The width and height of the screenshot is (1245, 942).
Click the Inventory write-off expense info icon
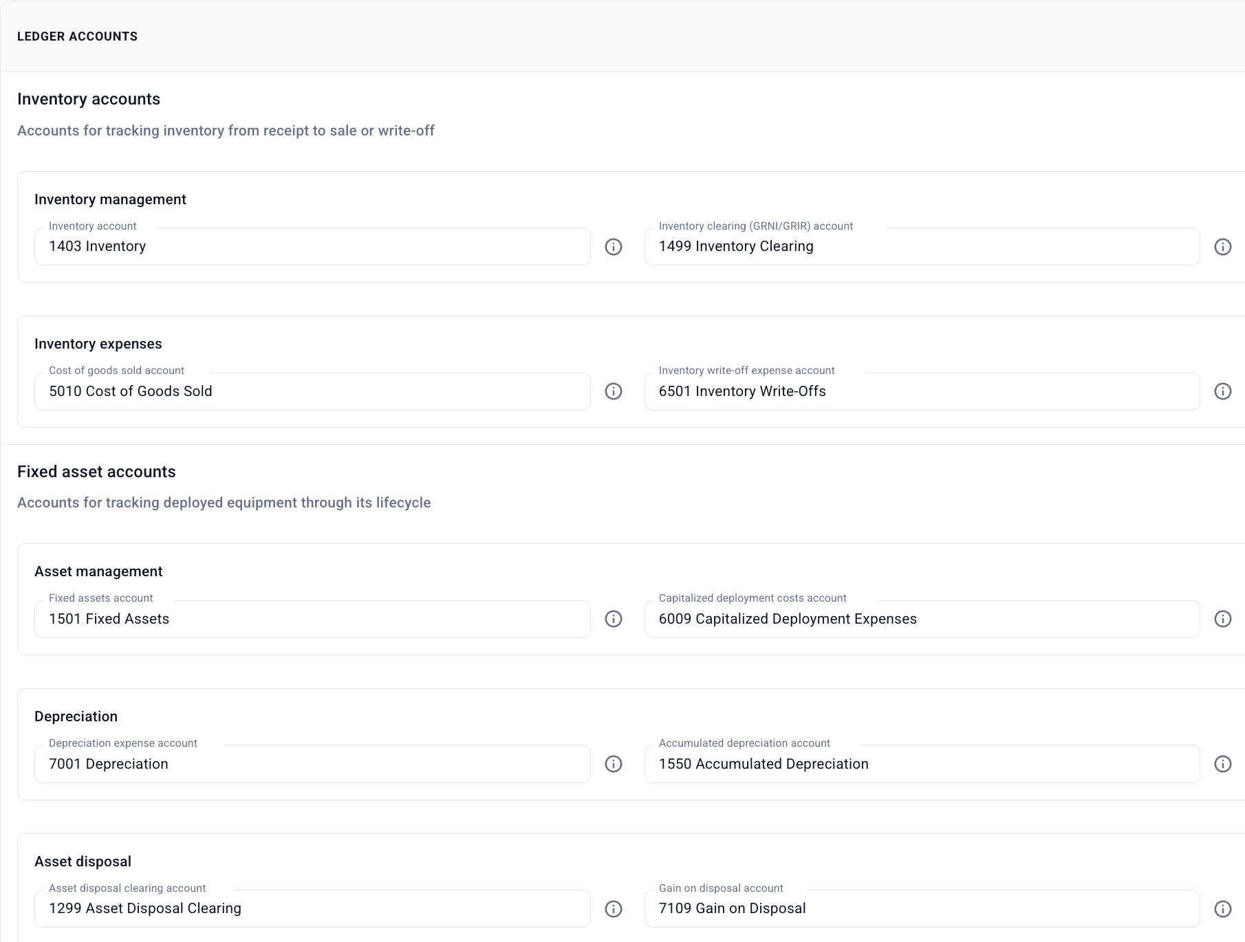tap(1223, 391)
